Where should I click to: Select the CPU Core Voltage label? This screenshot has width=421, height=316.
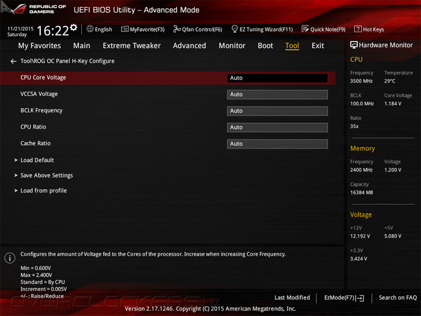(43, 78)
